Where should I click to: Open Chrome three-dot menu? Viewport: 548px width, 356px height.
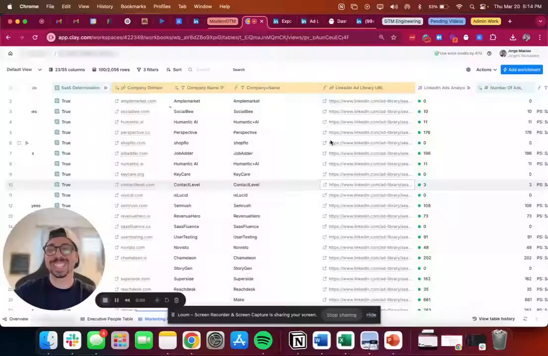[540, 37]
